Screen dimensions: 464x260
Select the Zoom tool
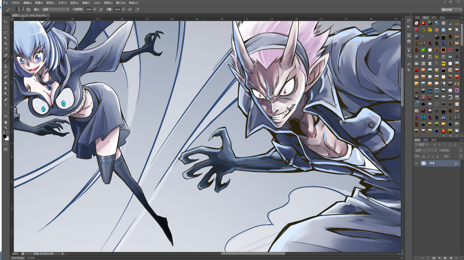pyautogui.click(x=6, y=128)
